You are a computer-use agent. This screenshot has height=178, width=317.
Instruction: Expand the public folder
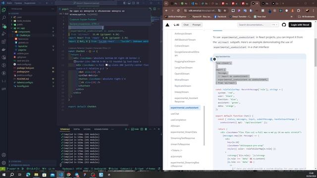(x=11, y=24)
